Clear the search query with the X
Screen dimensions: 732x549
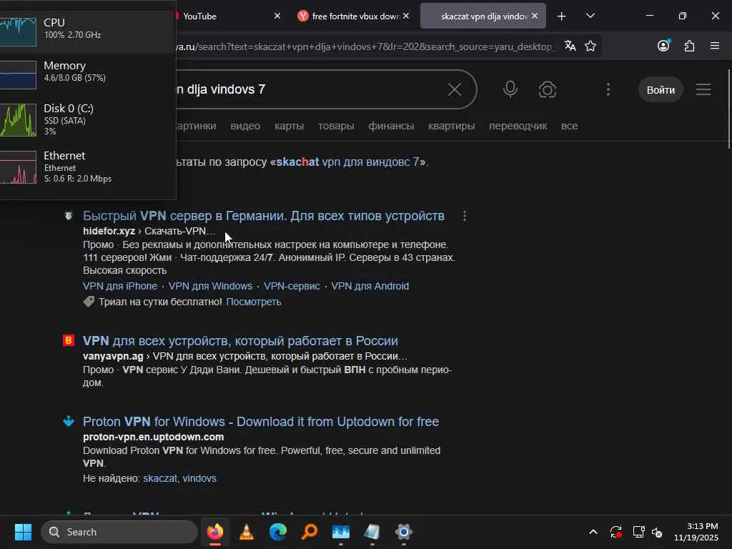tap(454, 89)
